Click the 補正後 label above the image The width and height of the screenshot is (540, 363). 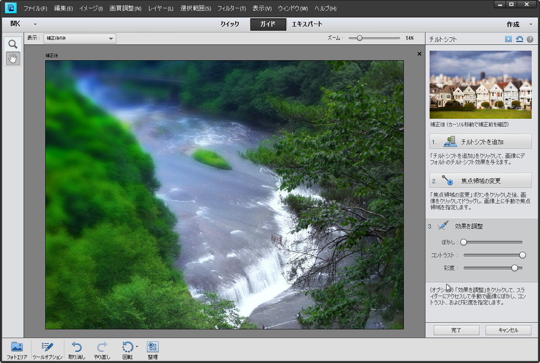52,55
